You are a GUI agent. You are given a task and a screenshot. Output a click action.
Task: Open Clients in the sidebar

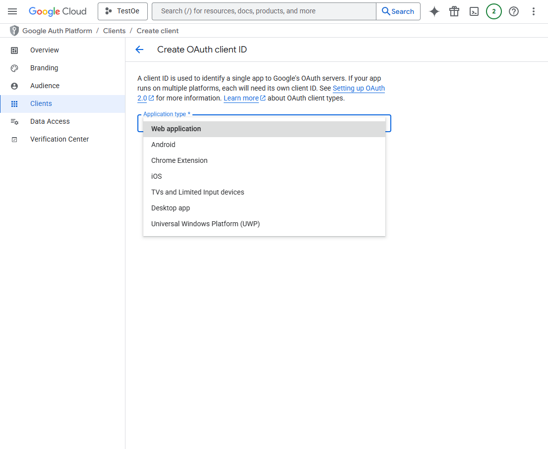[62, 103]
